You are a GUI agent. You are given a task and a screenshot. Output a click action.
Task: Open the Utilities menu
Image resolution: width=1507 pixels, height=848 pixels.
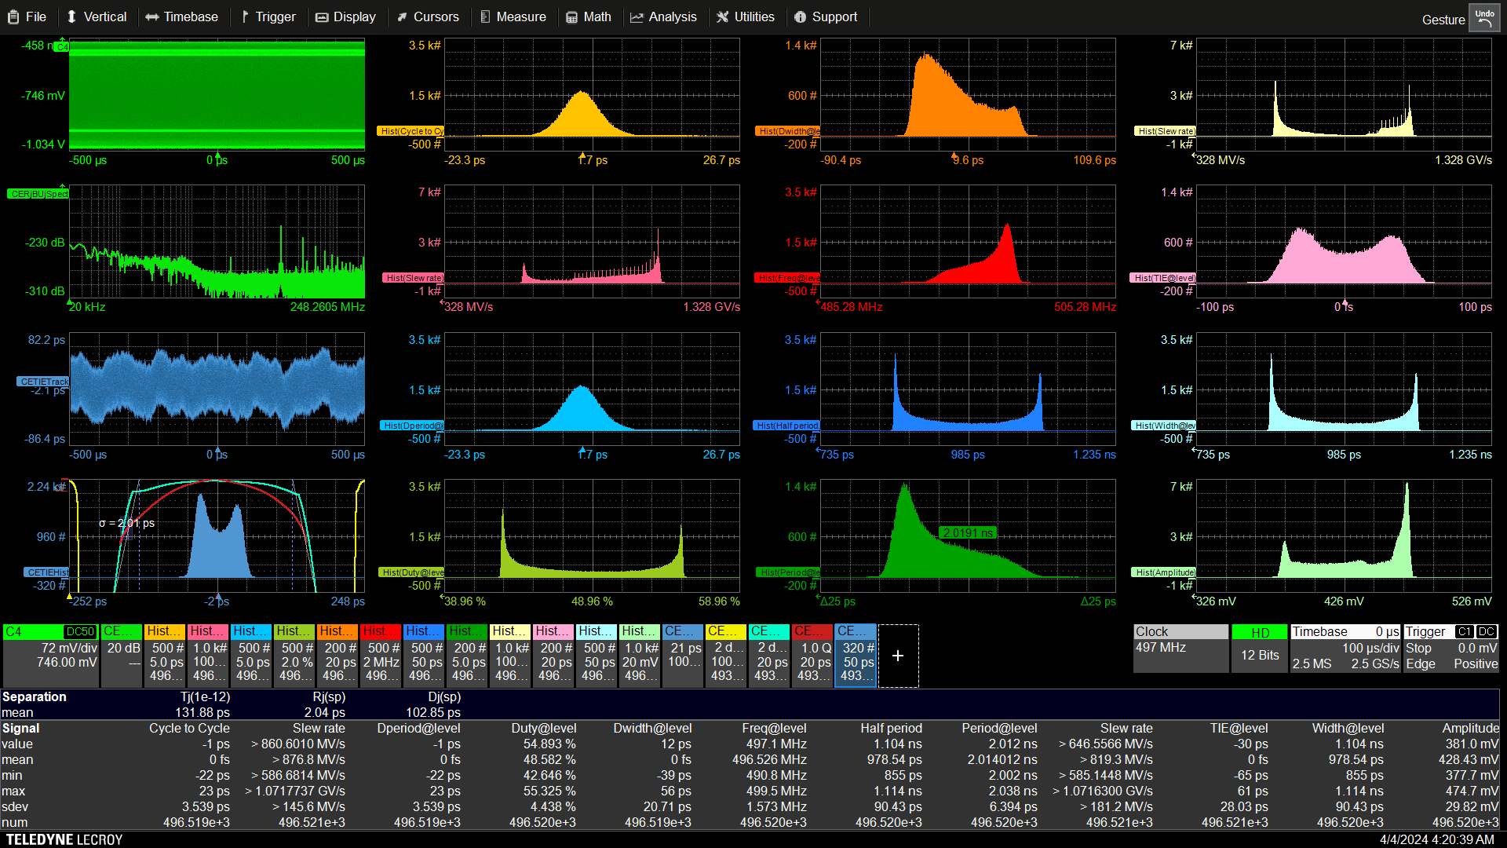746,16
